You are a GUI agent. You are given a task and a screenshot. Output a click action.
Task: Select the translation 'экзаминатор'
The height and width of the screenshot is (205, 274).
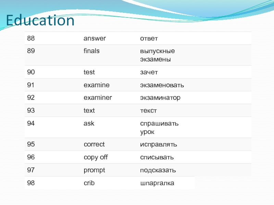(160, 98)
